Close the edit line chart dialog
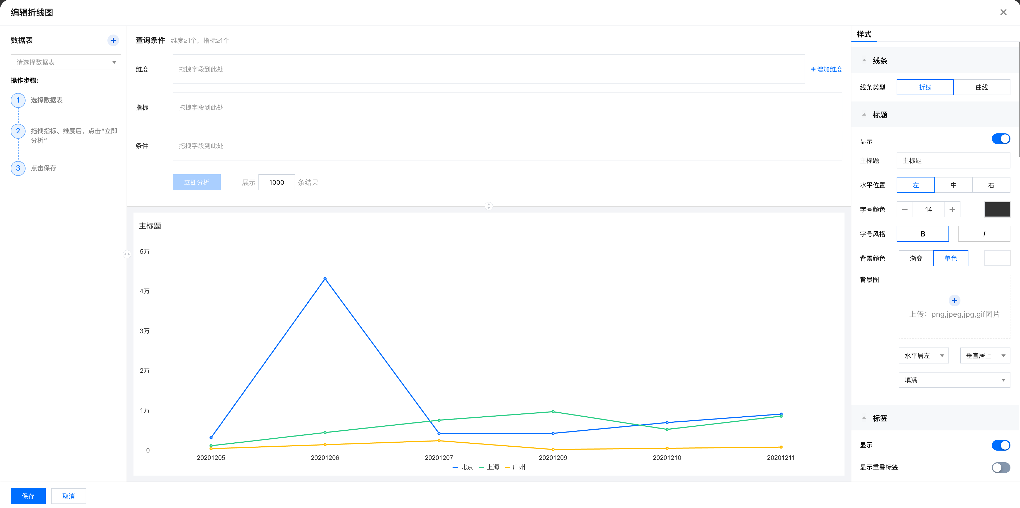1020x508 pixels. click(x=1003, y=12)
